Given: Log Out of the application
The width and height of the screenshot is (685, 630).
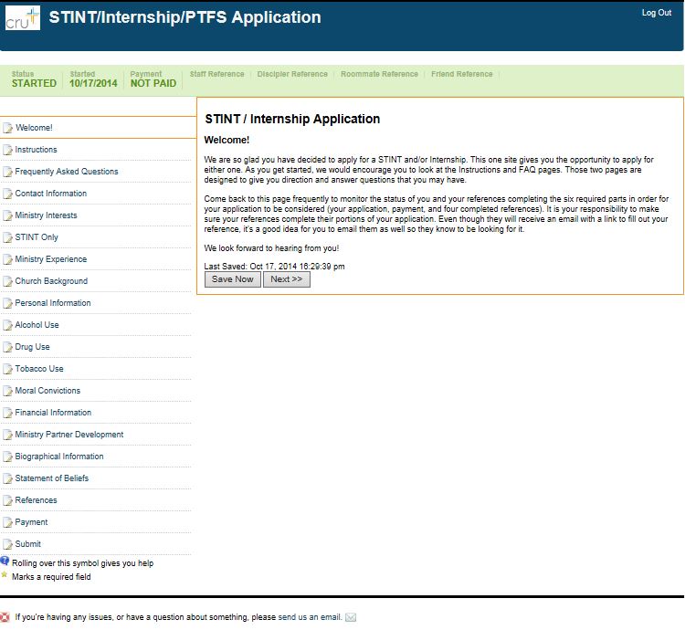Looking at the screenshot, I should 656,13.
